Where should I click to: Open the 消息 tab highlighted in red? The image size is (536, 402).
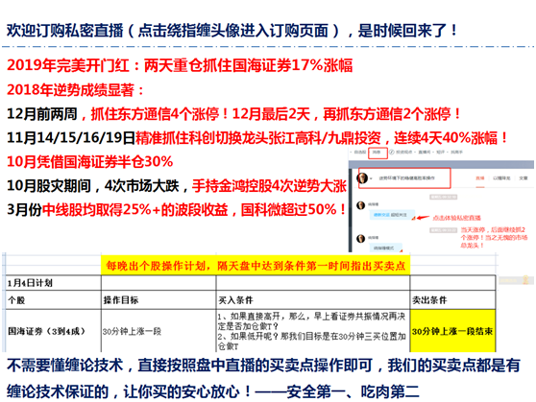(x=377, y=152)
